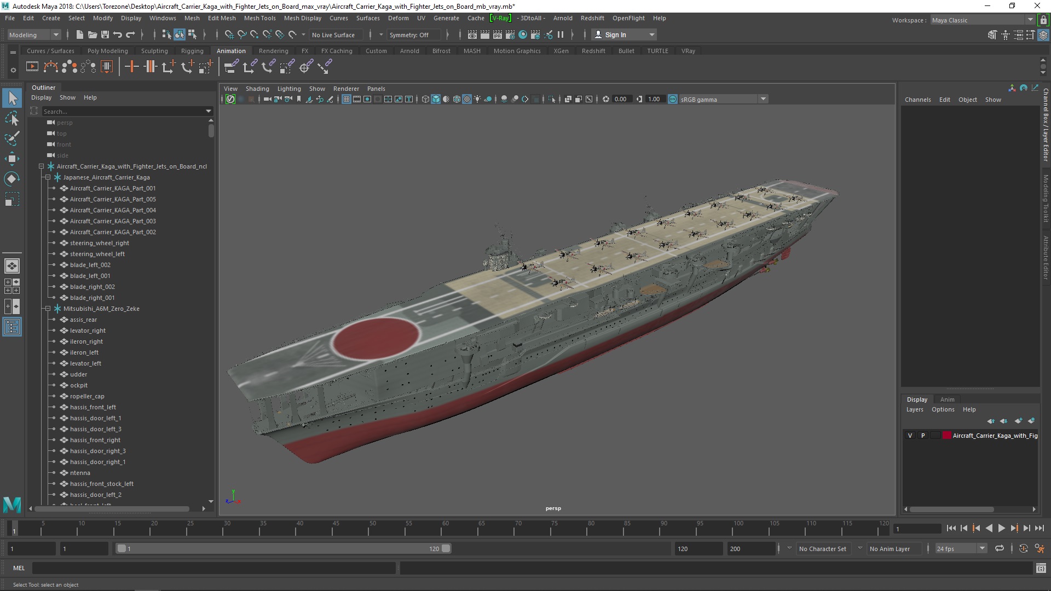Click the Outliner search field
The image size is (1051, 591).
(x=127, y=111)
